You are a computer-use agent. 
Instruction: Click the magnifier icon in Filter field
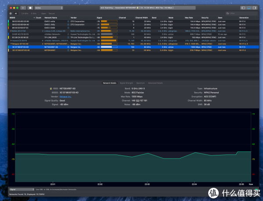(x=227, y=13)
